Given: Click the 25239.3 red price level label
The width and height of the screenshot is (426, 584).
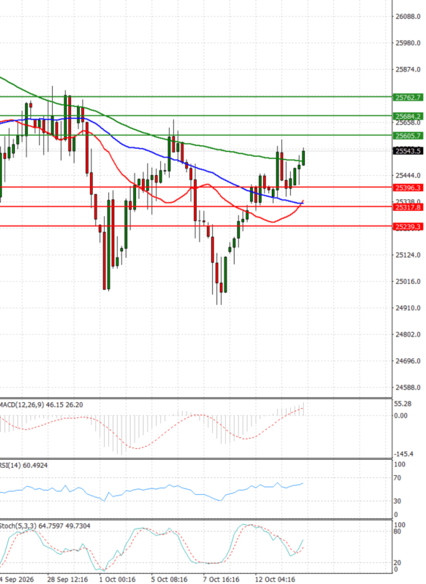Looking at the screenshot, I should [x=408, y=227].
